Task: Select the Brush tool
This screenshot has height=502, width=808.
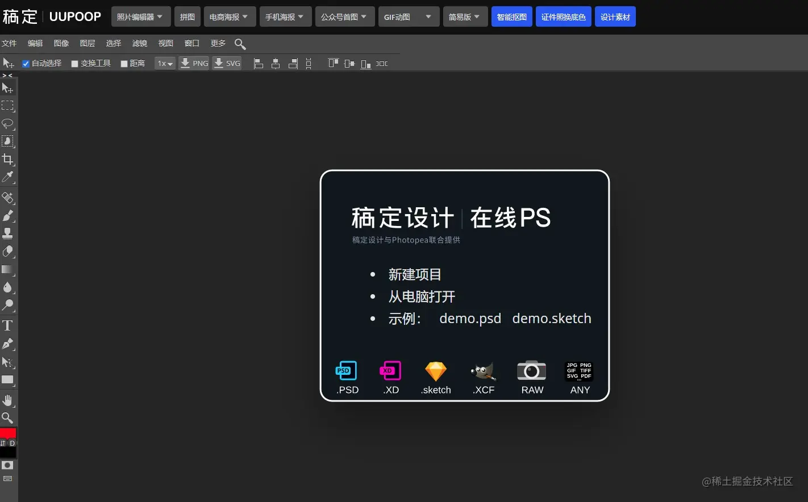Action: click(7, 215)
